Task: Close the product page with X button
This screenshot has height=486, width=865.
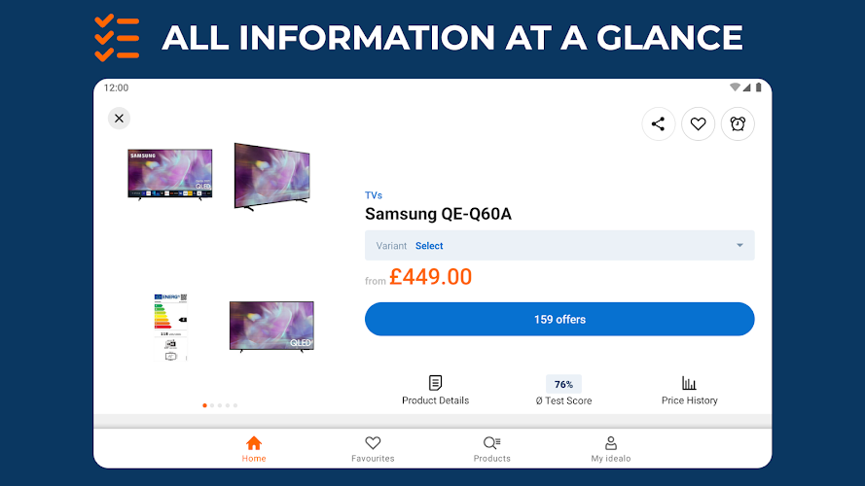Action: [x=119, y=119]
